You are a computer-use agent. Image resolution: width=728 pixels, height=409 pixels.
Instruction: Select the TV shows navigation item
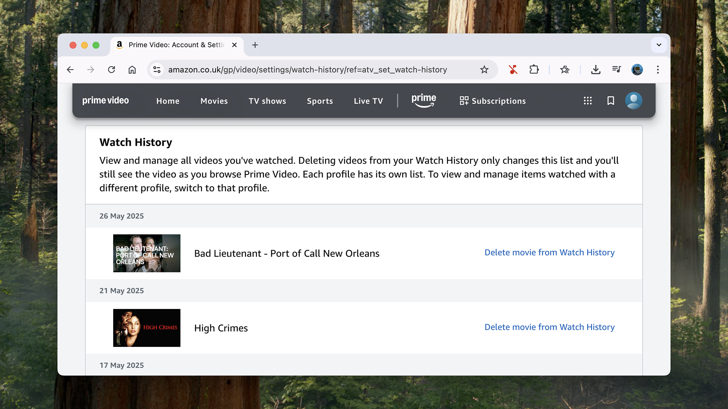tap(267, 101)
